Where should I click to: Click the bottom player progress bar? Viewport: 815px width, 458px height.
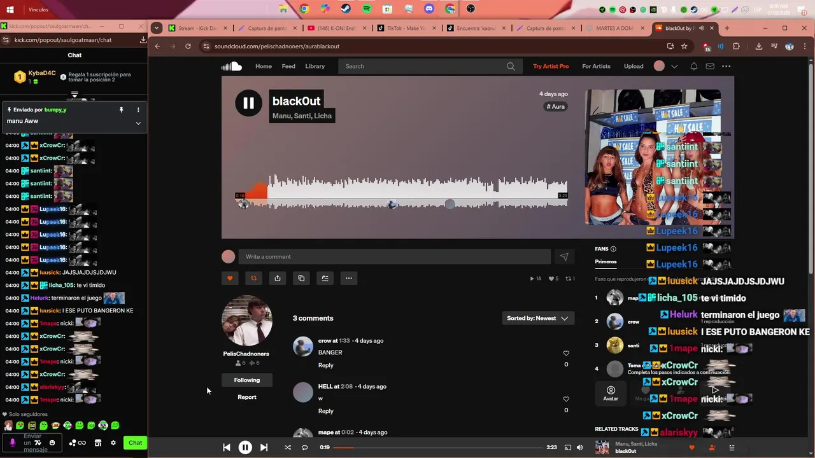point(437,447)
